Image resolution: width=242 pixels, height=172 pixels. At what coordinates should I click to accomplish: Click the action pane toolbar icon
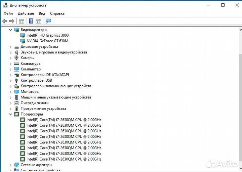(x=39, y=21)
